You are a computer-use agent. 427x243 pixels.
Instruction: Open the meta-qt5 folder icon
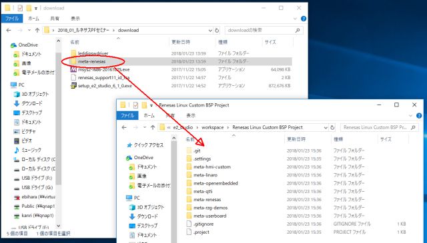(189, 191)
